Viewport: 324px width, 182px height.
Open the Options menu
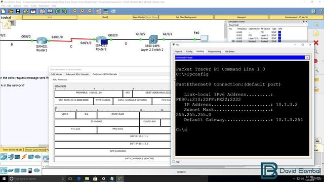click(17, 6)
